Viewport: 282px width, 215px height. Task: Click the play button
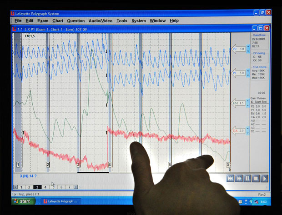(264, 179)
